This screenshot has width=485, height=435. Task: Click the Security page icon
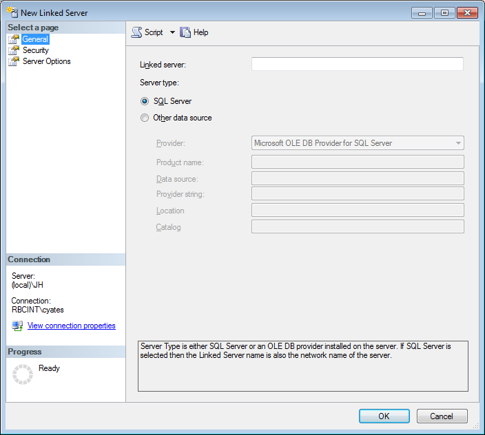pyautogui.click(x=13, y=51)
